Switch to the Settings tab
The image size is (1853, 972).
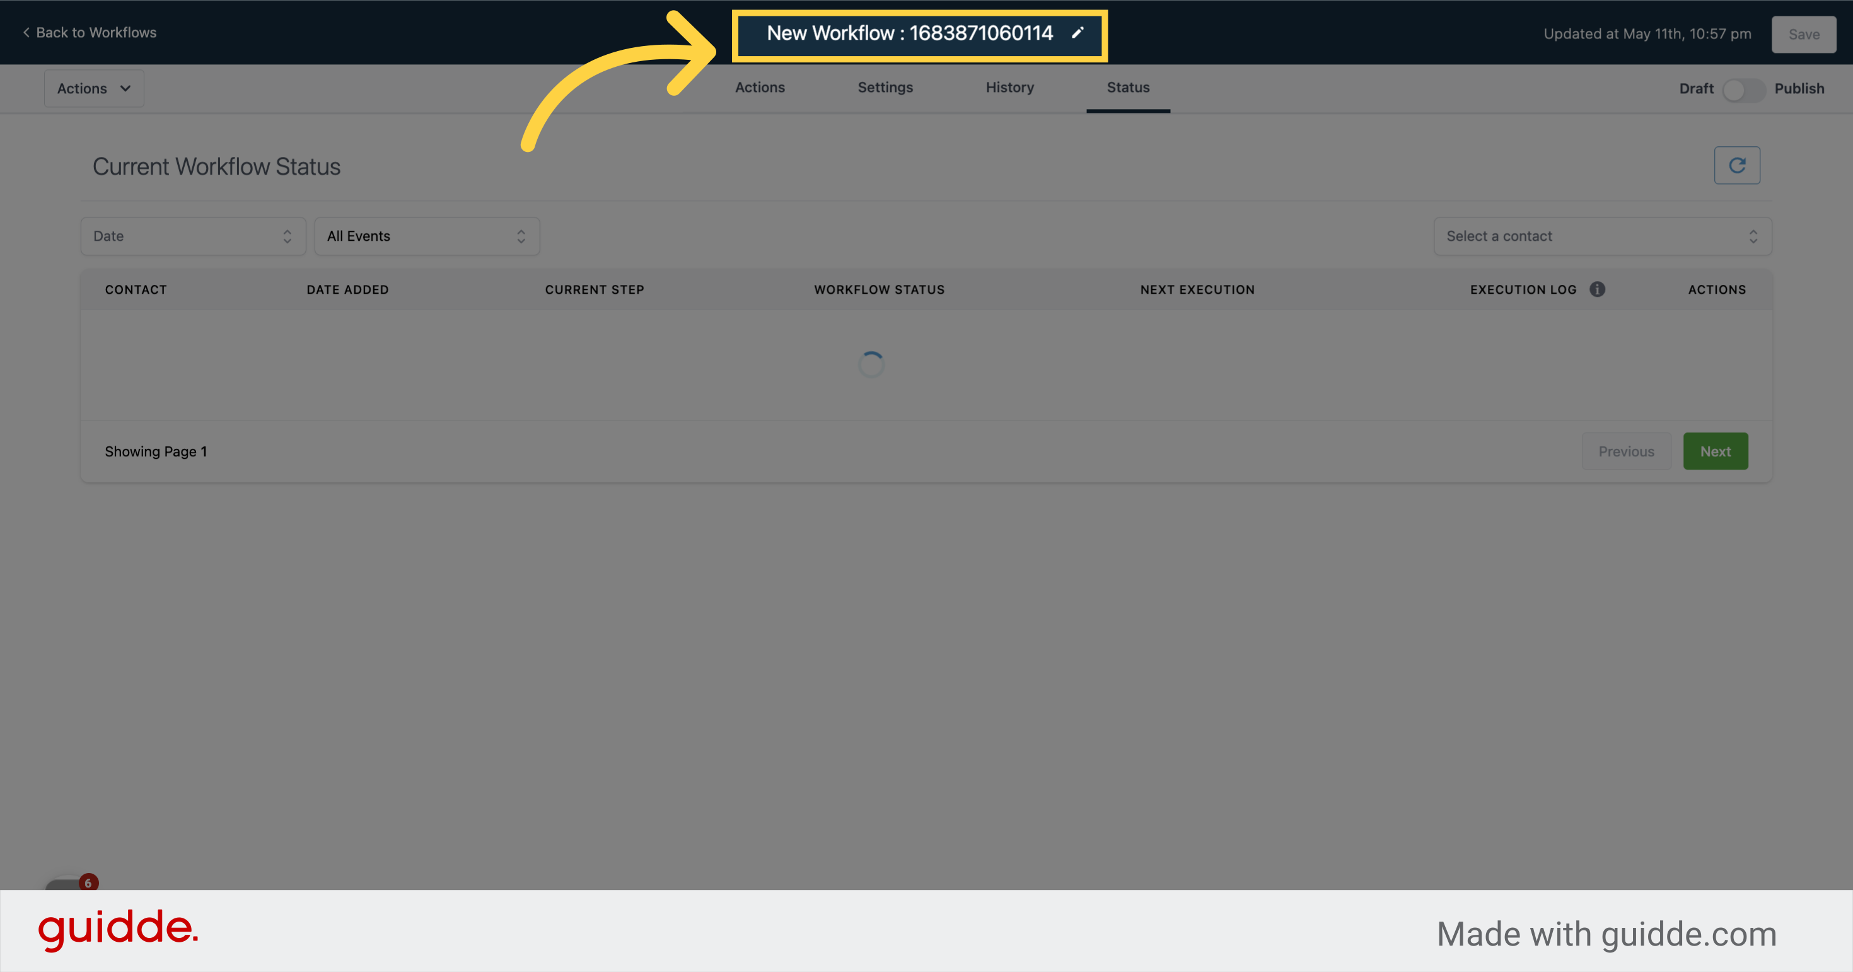[885, 87]
